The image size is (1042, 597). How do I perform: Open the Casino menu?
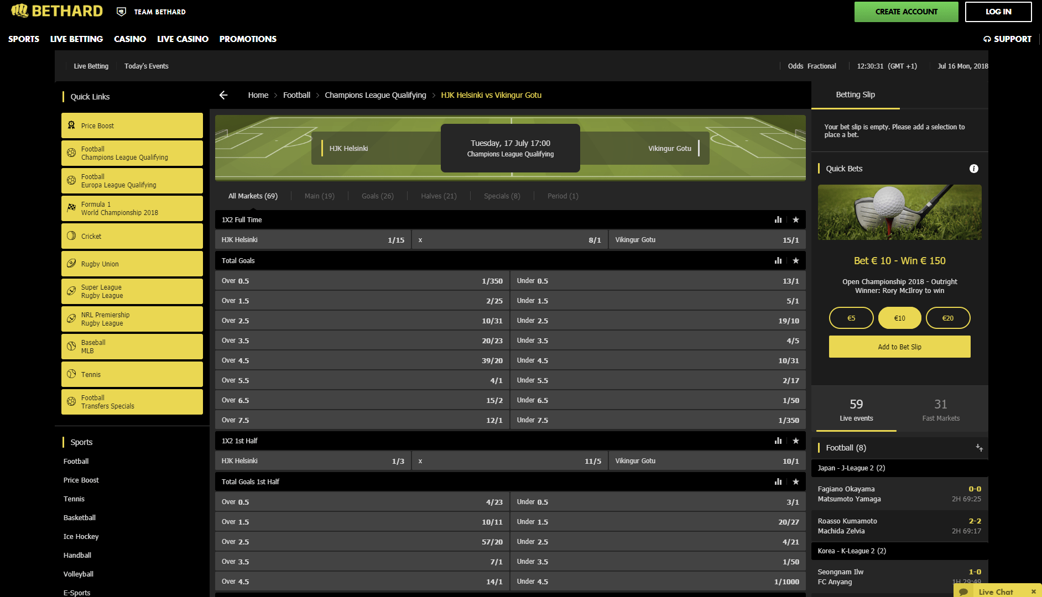click(x=130, y=39)
